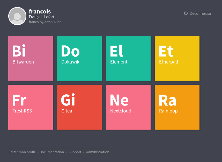
Task: Click the large "Gi" letters on Gitea
Action: 68,100
